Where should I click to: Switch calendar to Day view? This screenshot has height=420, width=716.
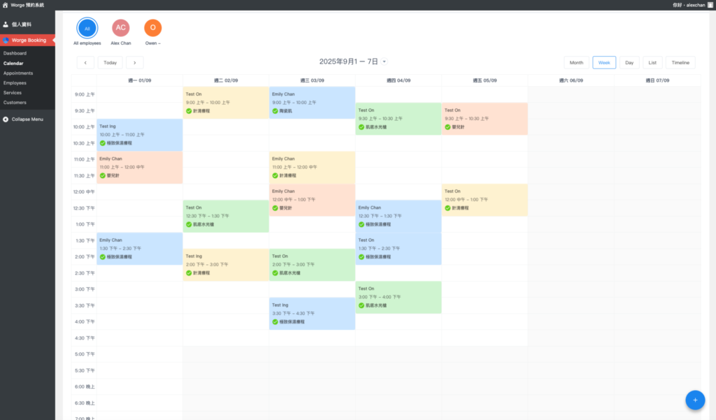pos(629,62)
